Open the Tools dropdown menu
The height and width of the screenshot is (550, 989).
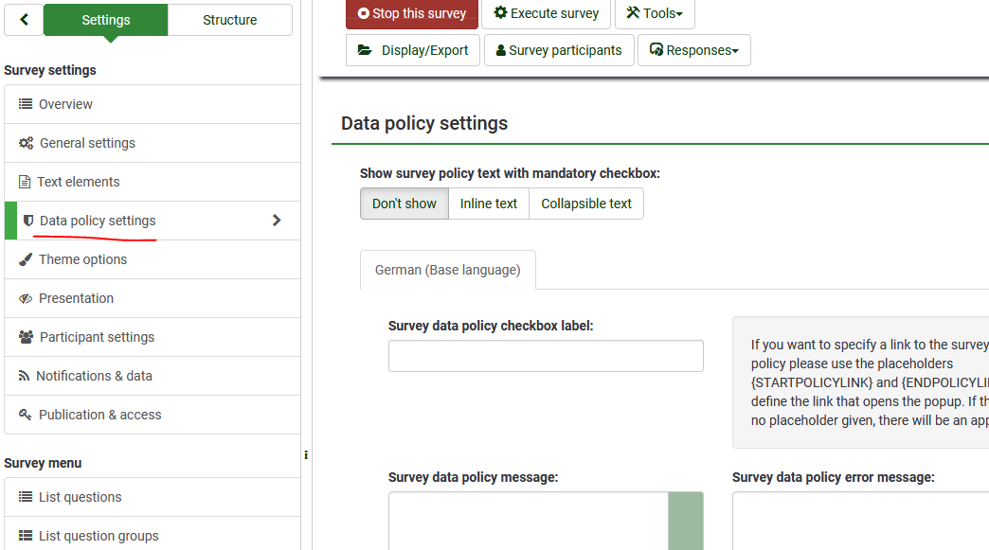click(x=655, y=13)
